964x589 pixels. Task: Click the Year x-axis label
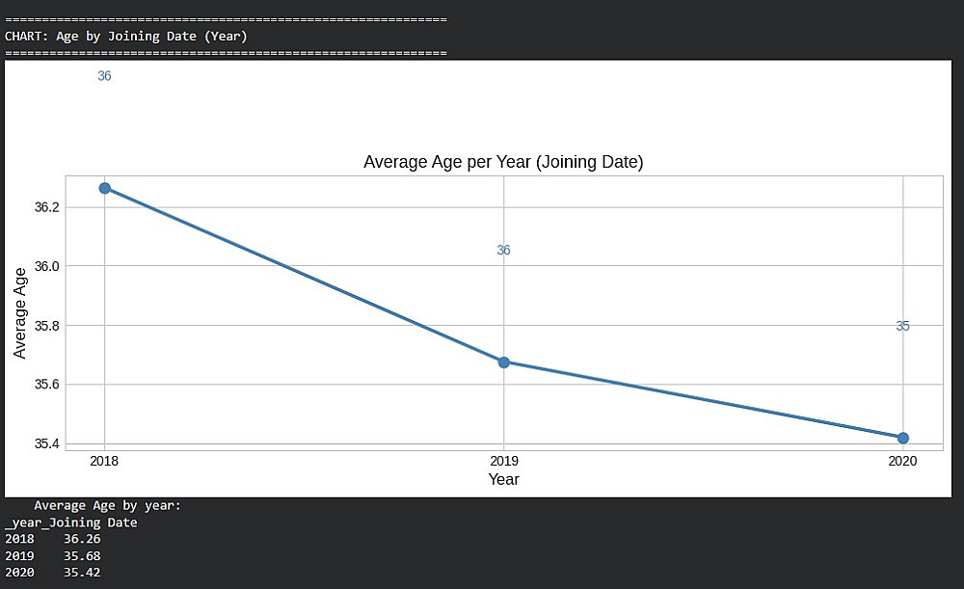pyautogui.click(x=503, y=479)
